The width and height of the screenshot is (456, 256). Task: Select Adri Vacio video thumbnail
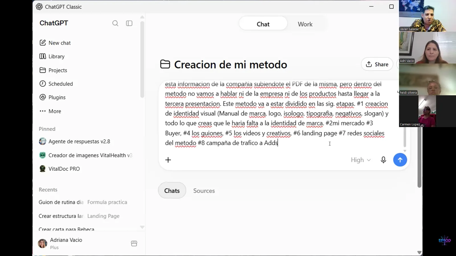pos(427,48)
